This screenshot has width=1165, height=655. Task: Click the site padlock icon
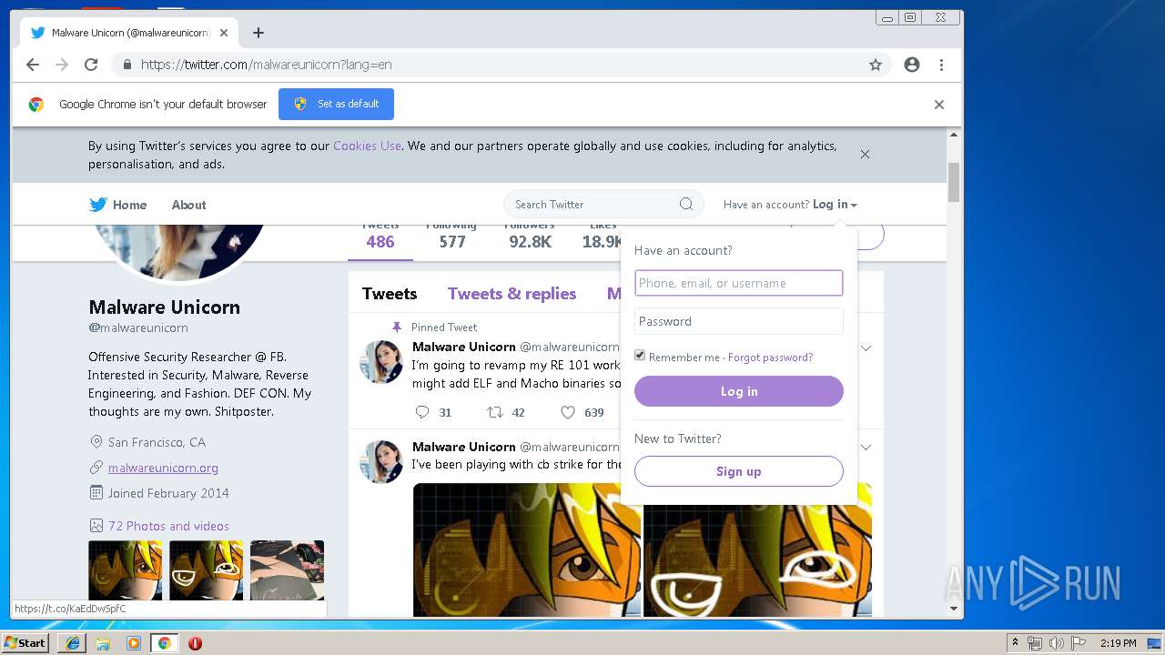click(127, 65)
